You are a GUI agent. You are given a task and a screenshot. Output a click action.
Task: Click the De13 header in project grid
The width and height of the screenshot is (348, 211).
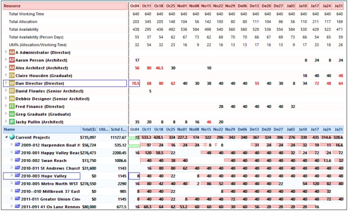click(254, 129)
